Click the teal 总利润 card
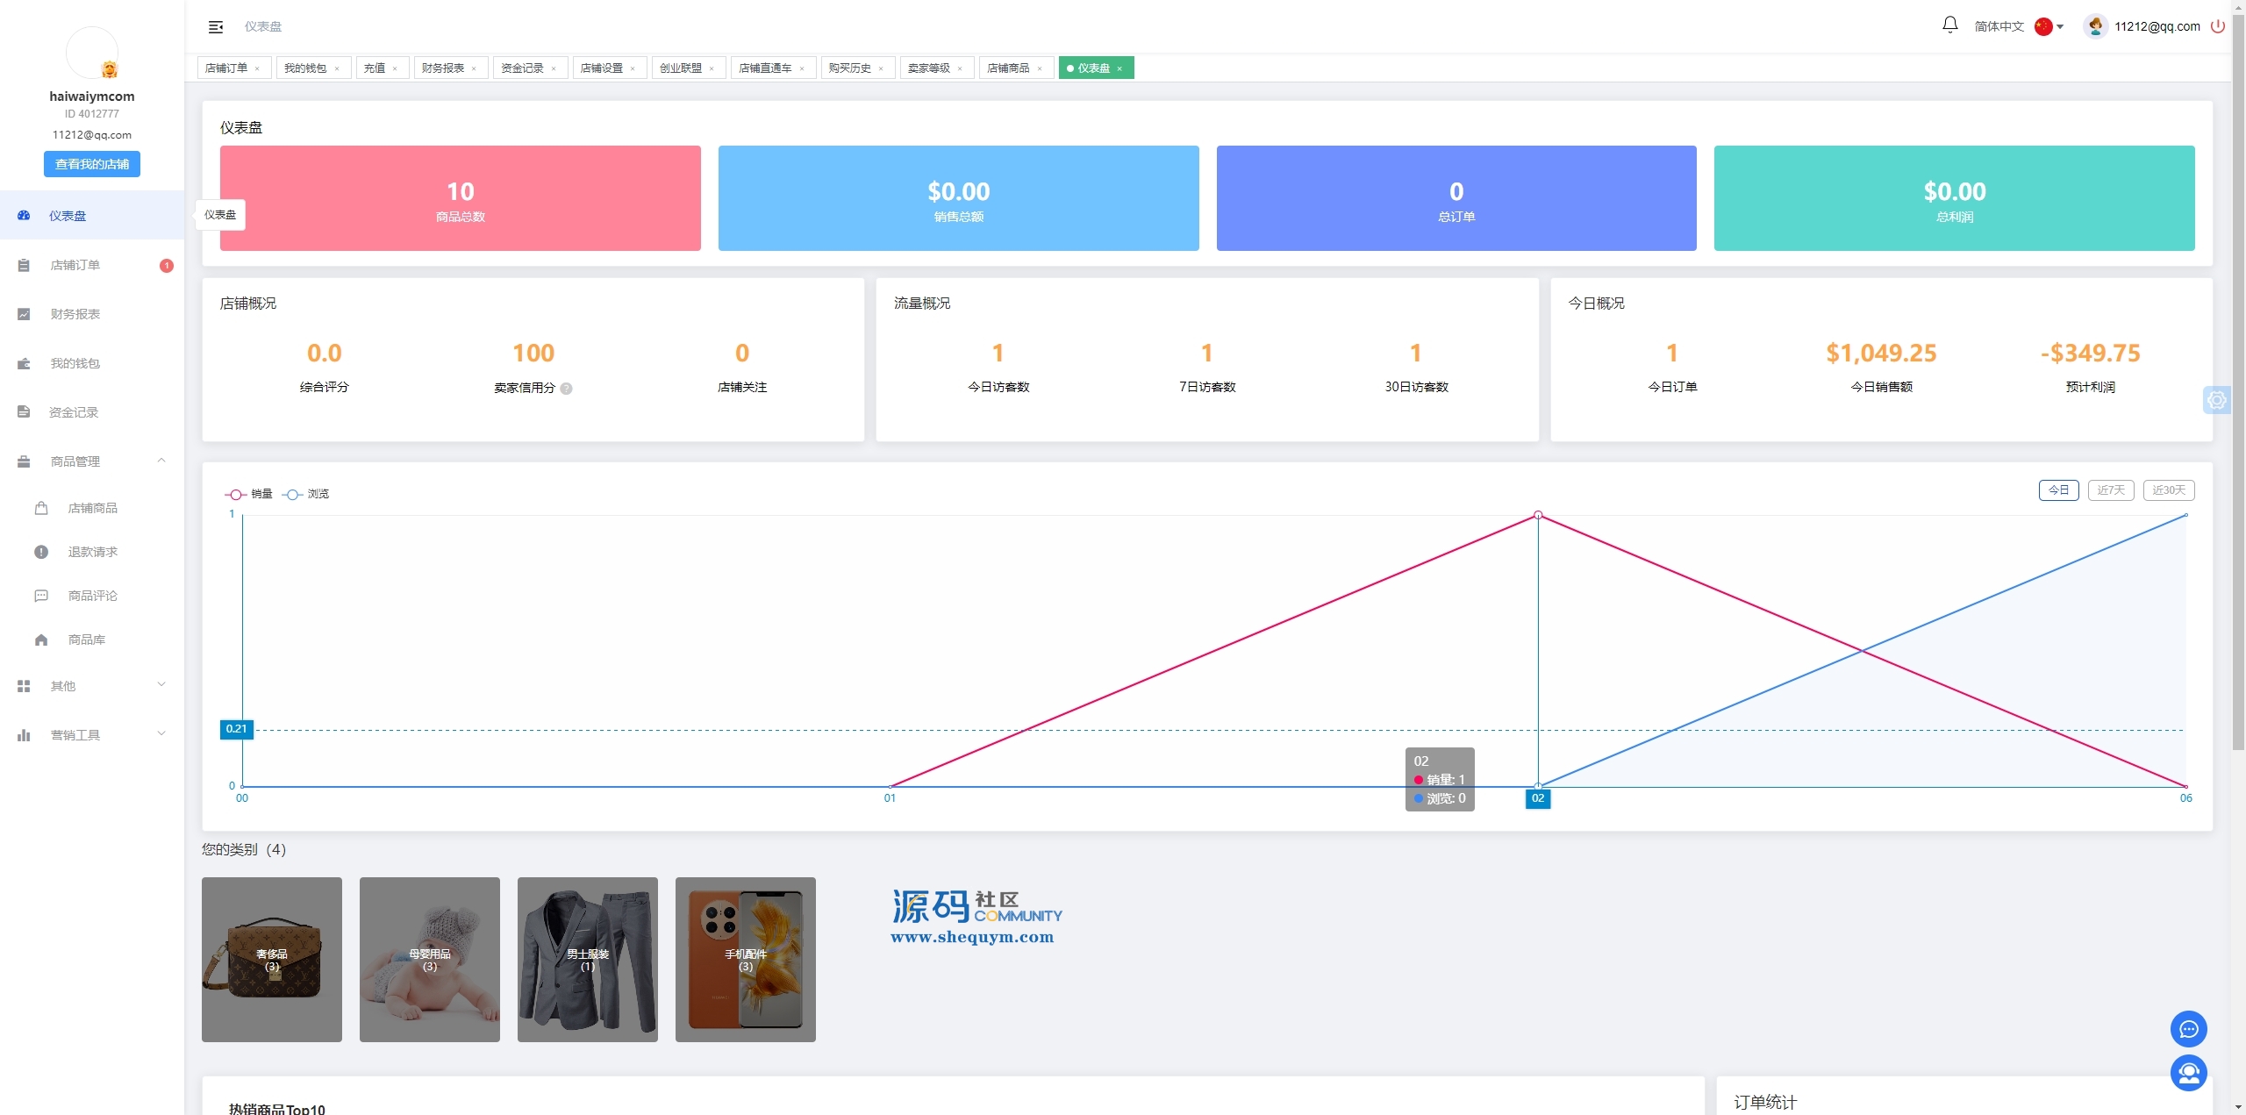This screenshot has height=1115, width=2246. pos(1955,198)
